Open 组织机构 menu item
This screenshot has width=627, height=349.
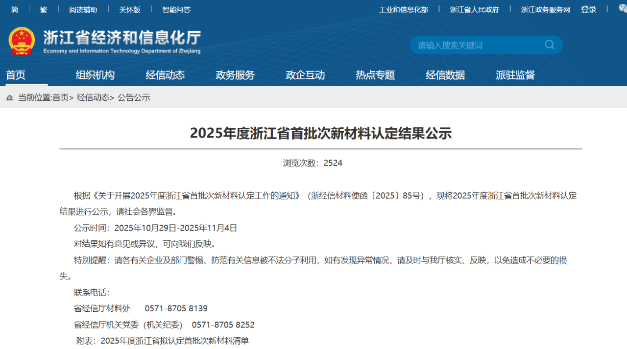pyautogui.click(x=95, y=75)
